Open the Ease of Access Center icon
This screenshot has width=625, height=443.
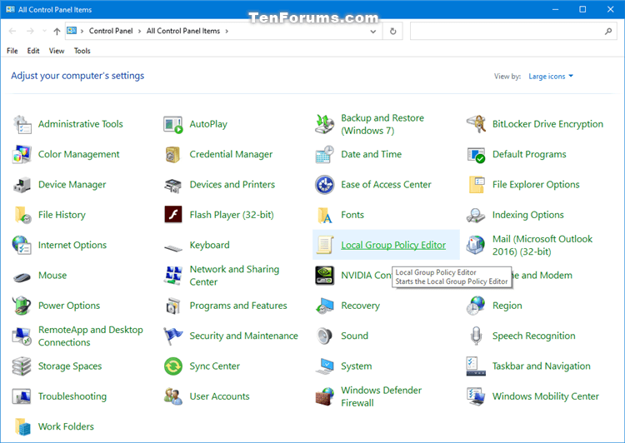(324, 185)
